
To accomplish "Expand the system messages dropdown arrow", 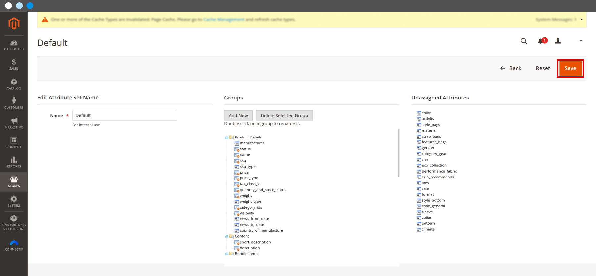I will 582,20.
